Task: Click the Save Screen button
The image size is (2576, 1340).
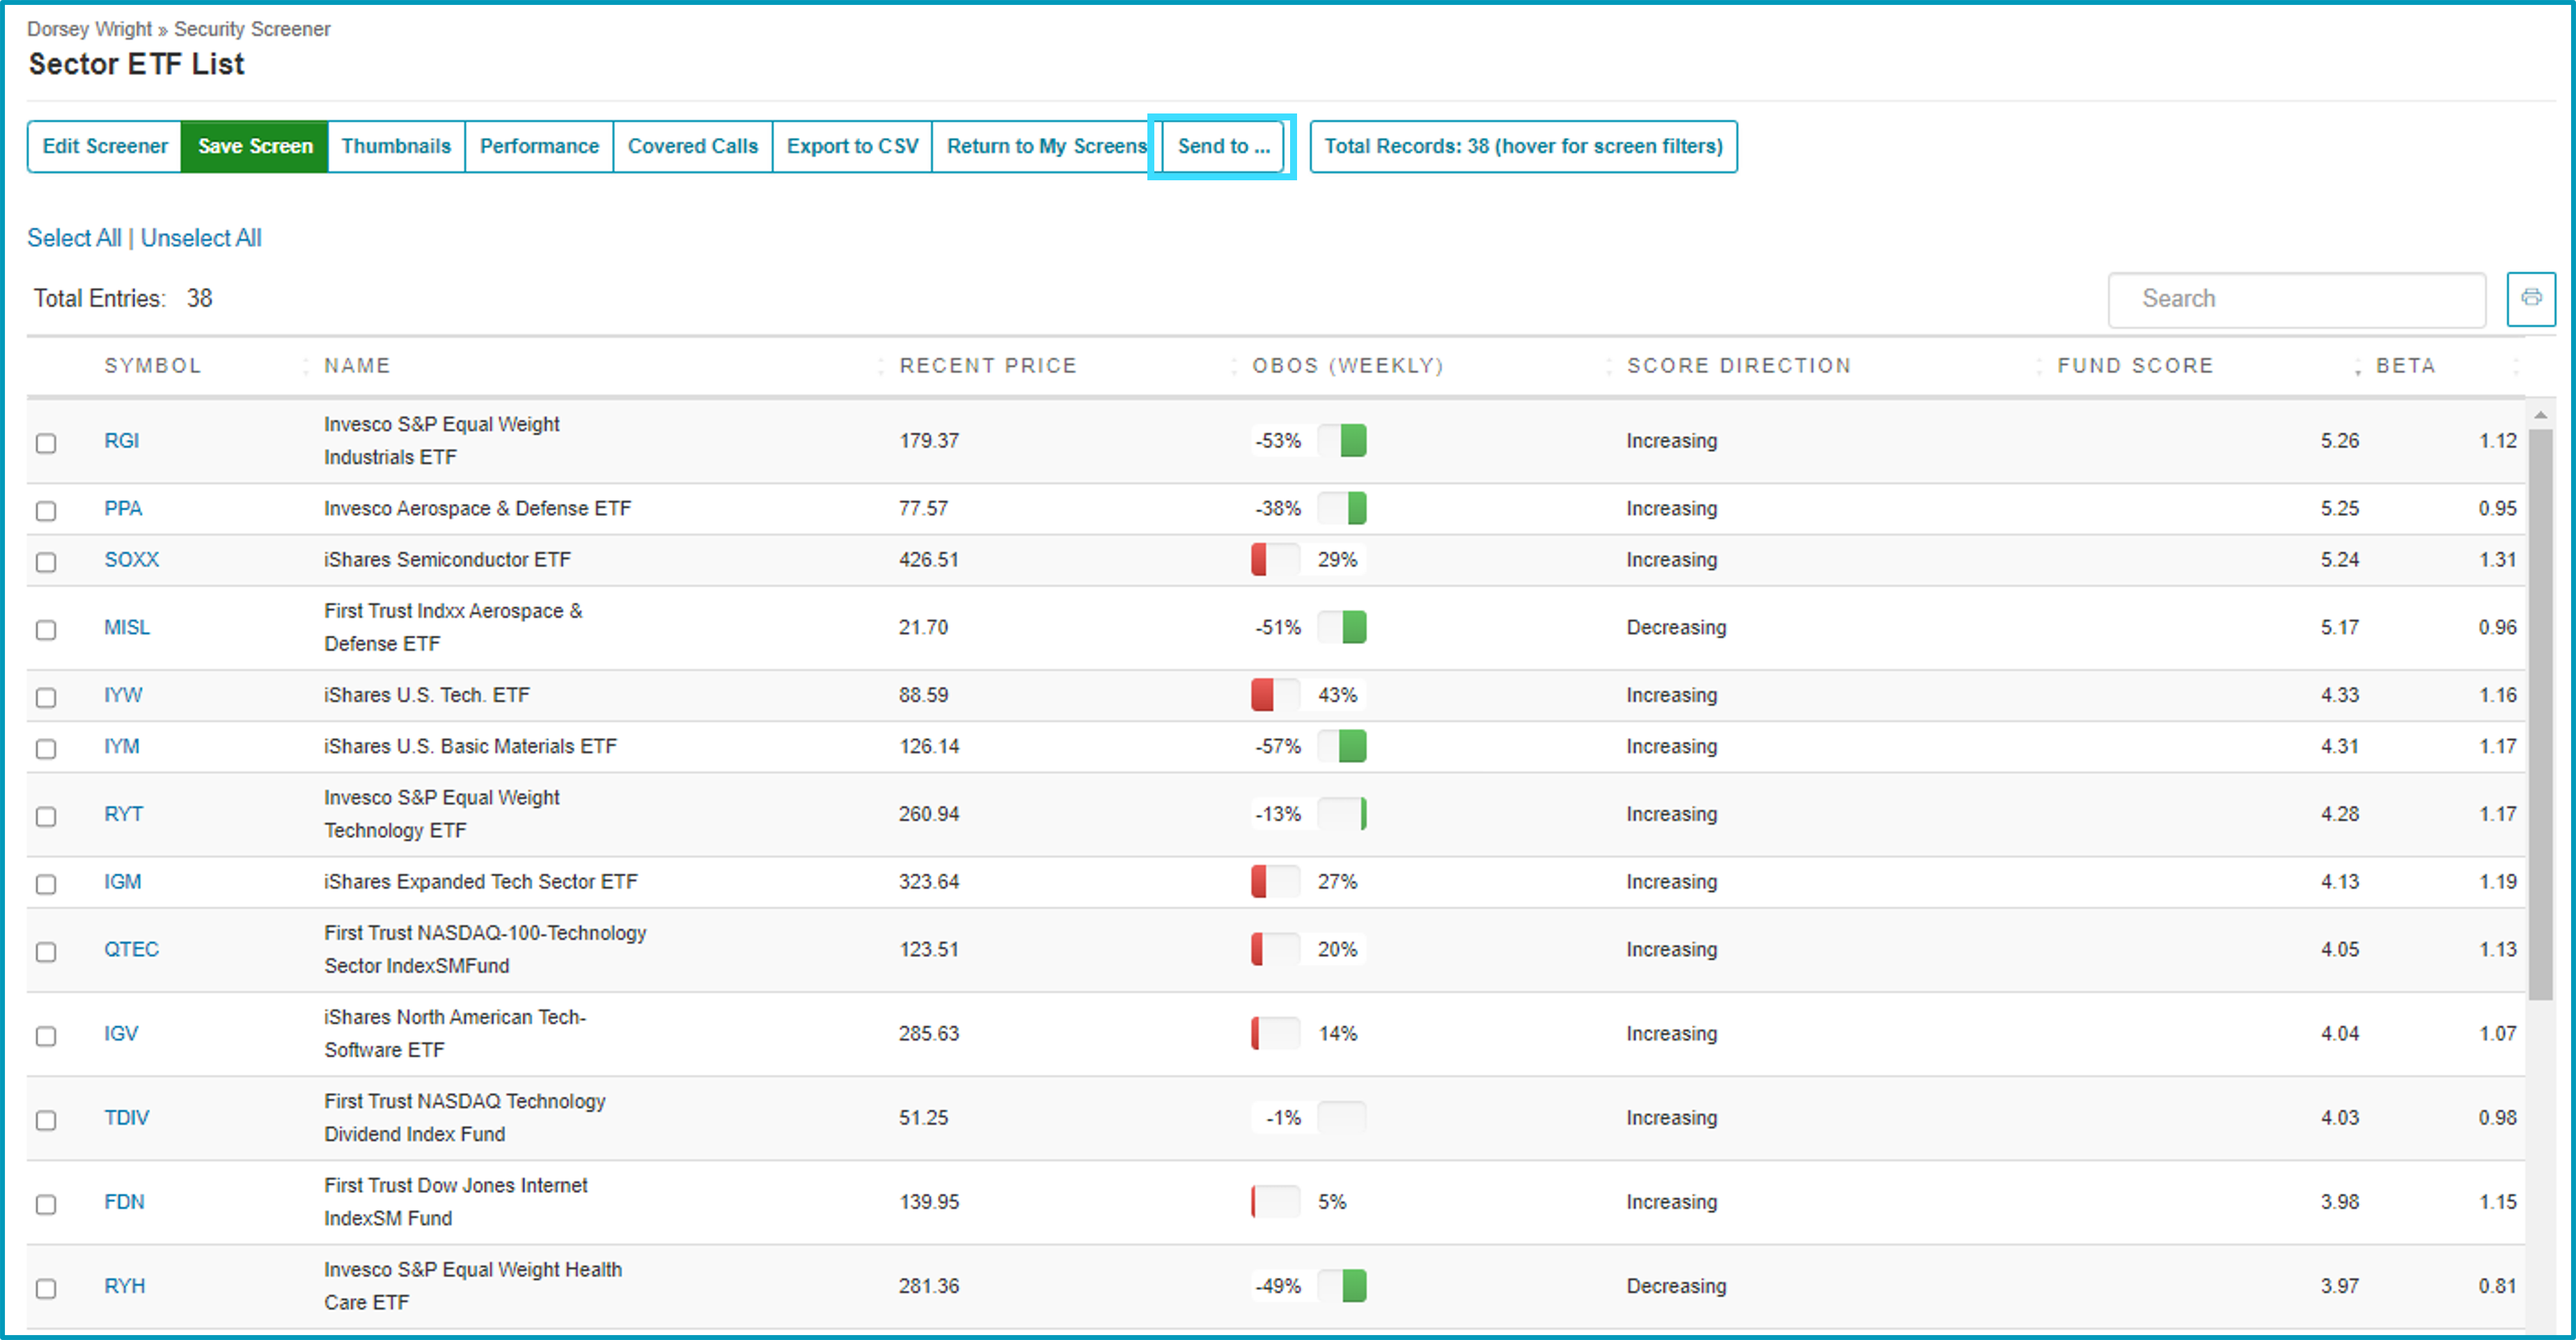Action: [255, 146]
